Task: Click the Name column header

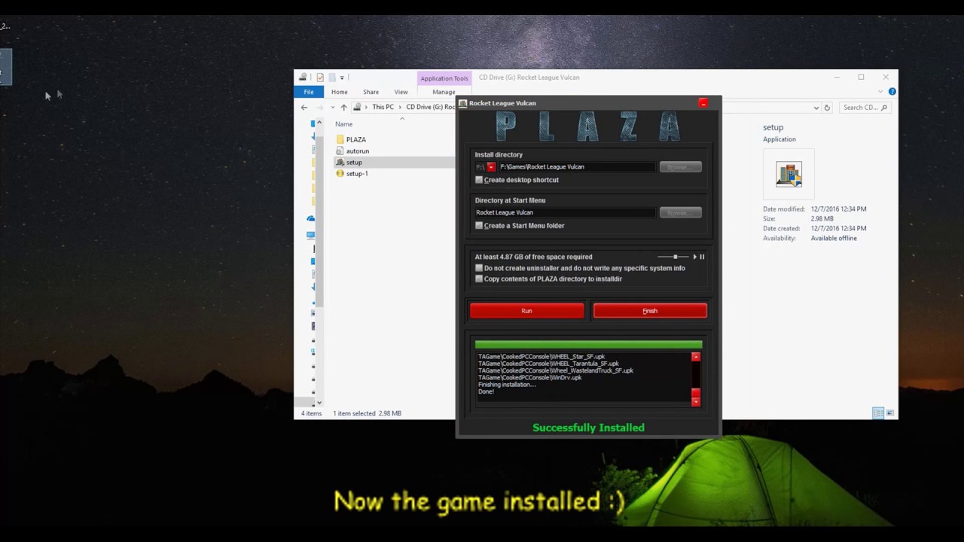Action: tap(343, 124)
